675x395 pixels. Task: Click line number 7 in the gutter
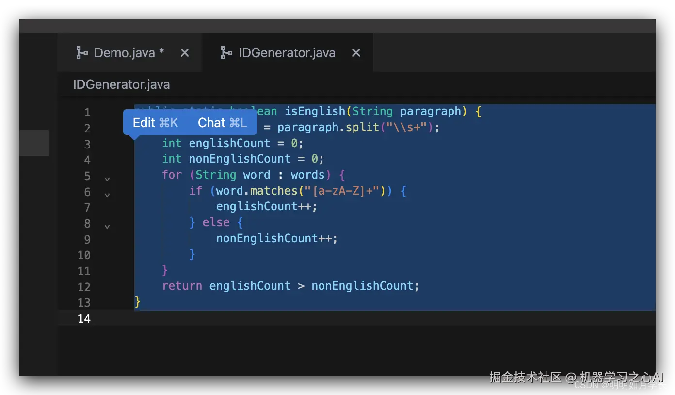pos(87,208)
